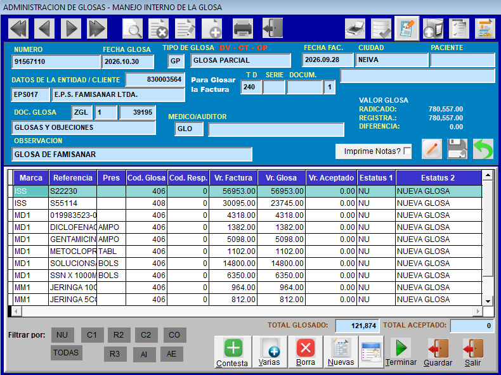Viewport: 501px width, 375px height.
Task: Click the table scroll up arrow
Action: [488, 175]
